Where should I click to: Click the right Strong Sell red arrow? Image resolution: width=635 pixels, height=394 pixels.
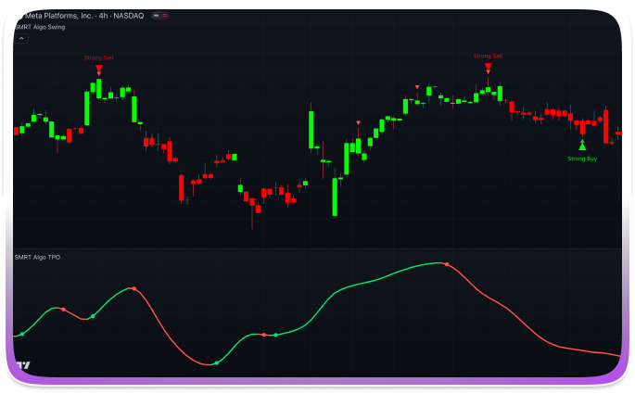pyautogui.click(x=489, y=67)
